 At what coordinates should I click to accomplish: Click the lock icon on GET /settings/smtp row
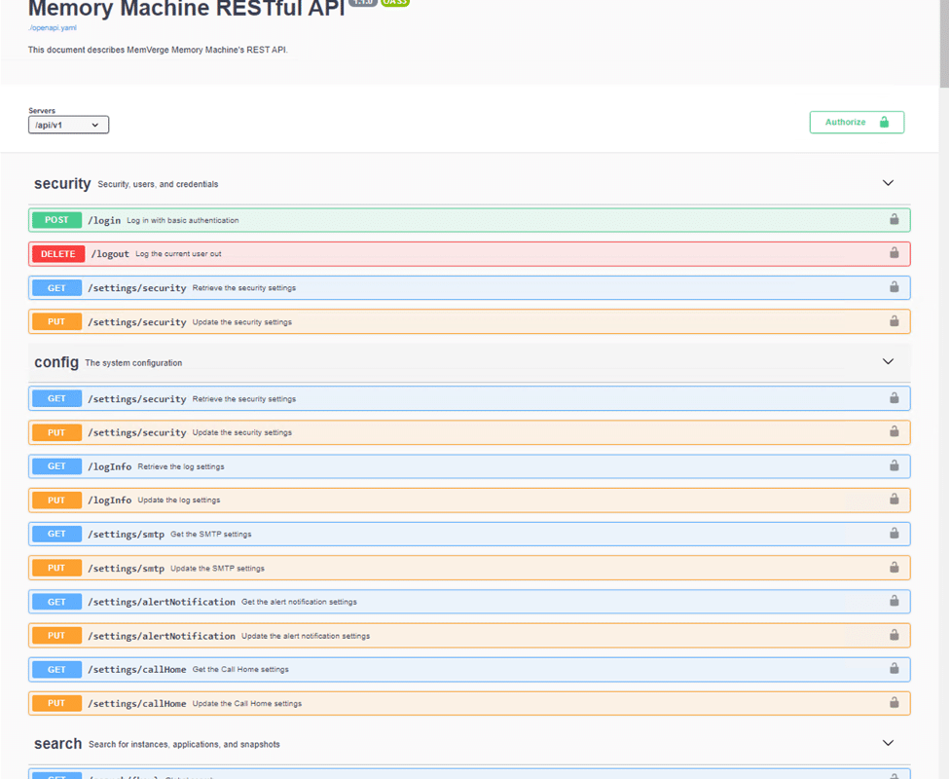click(894, 533)
